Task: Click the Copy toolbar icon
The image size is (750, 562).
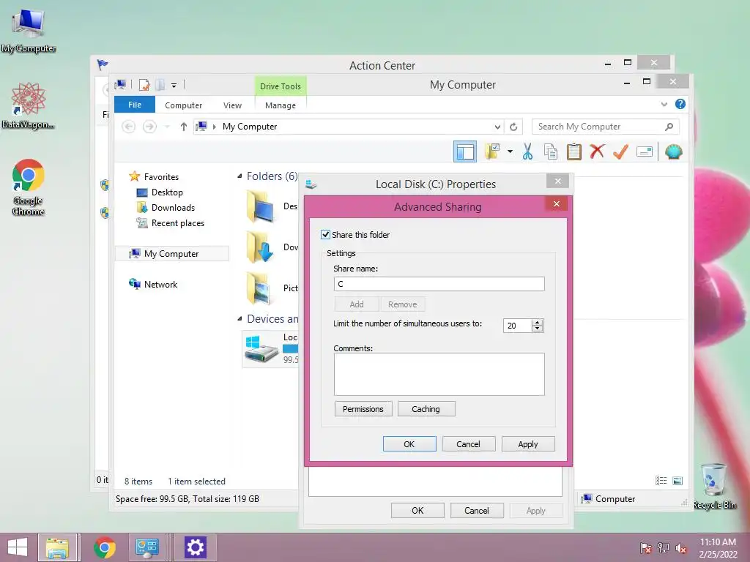Action: (551, 152)
